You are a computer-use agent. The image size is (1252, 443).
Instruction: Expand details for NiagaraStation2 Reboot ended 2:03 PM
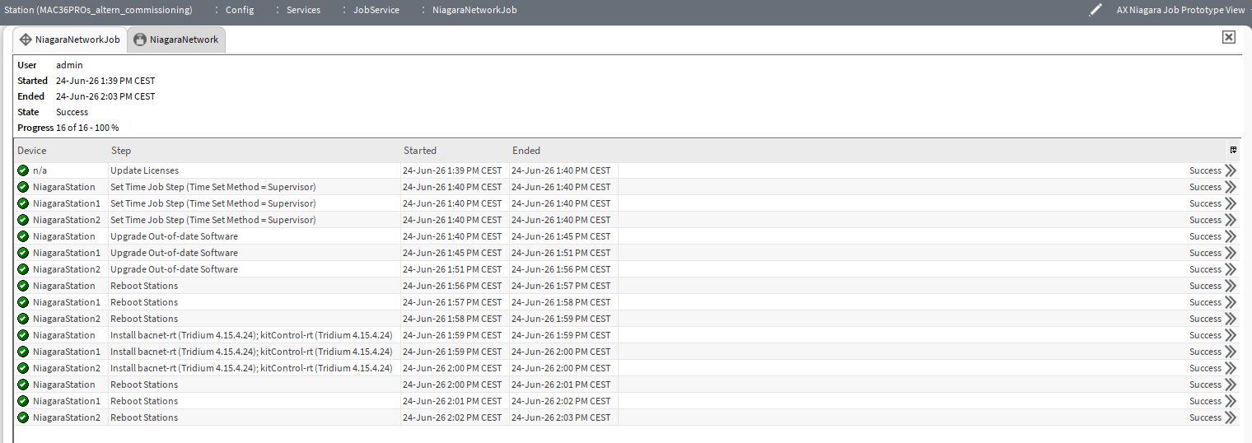pyautogui.click(x=1231, y=417)
